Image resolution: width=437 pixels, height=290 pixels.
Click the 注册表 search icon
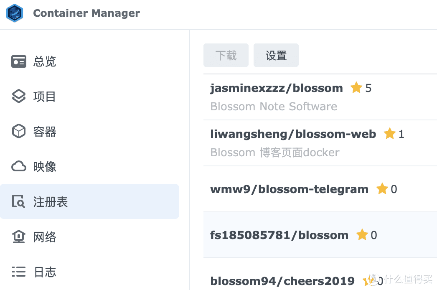[18, 202]
